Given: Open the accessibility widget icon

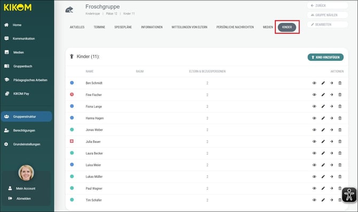Looking at the screenshot, I should pos(349,195).
